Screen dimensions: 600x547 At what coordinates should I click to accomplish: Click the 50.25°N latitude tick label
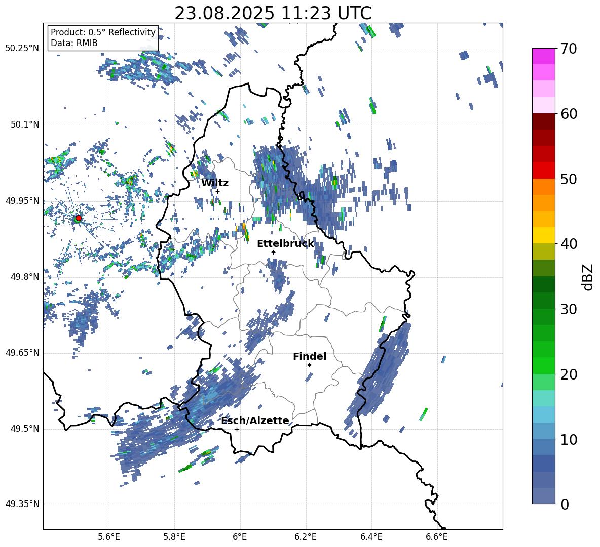click(22, 49)
